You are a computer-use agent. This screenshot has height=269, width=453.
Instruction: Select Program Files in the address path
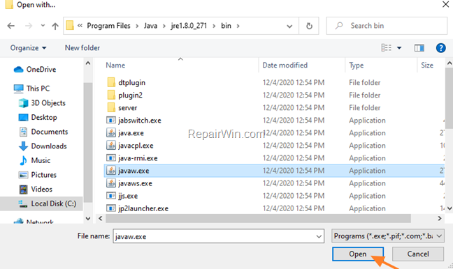pyautogui.click(x=108, y=26)
